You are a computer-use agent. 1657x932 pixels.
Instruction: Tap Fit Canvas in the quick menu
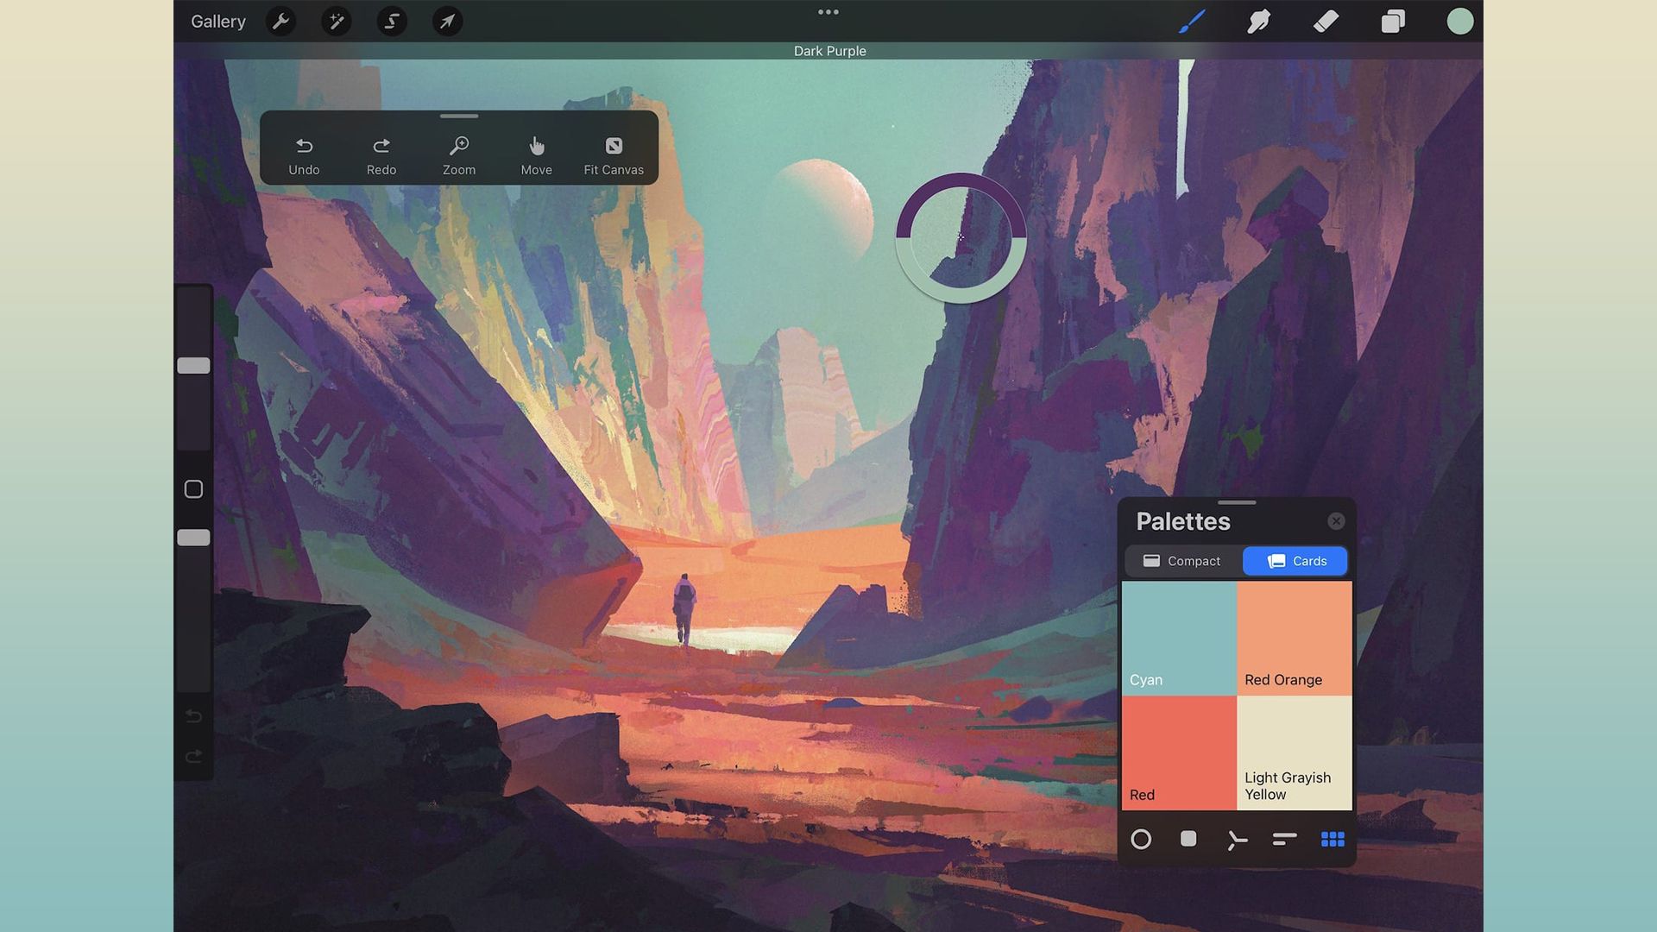coord(614,153)
